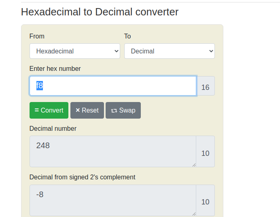Open the To base dropdown
This screenshot has height=217, width=280.
pos(169,51)
